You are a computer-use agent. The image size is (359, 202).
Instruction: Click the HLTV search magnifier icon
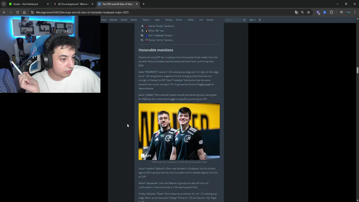click(244, 20)
